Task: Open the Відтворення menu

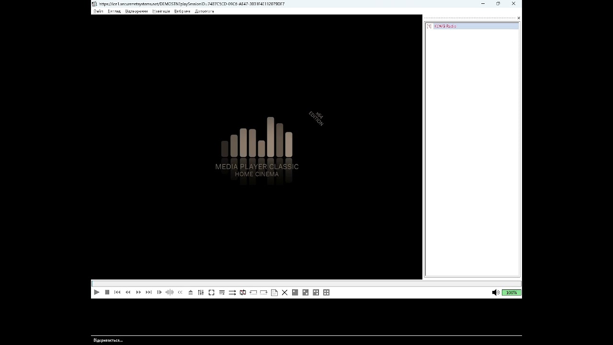Action: pos(136,11)
